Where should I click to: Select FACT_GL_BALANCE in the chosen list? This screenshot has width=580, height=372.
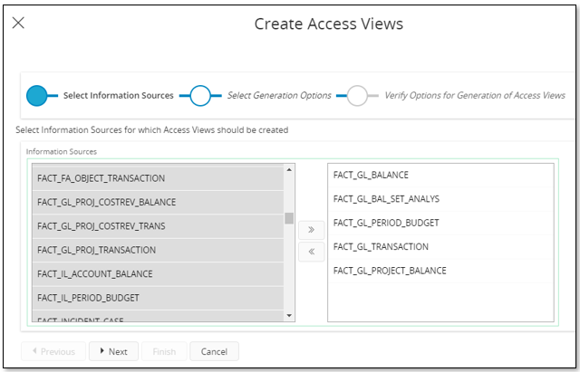(371, 175)
